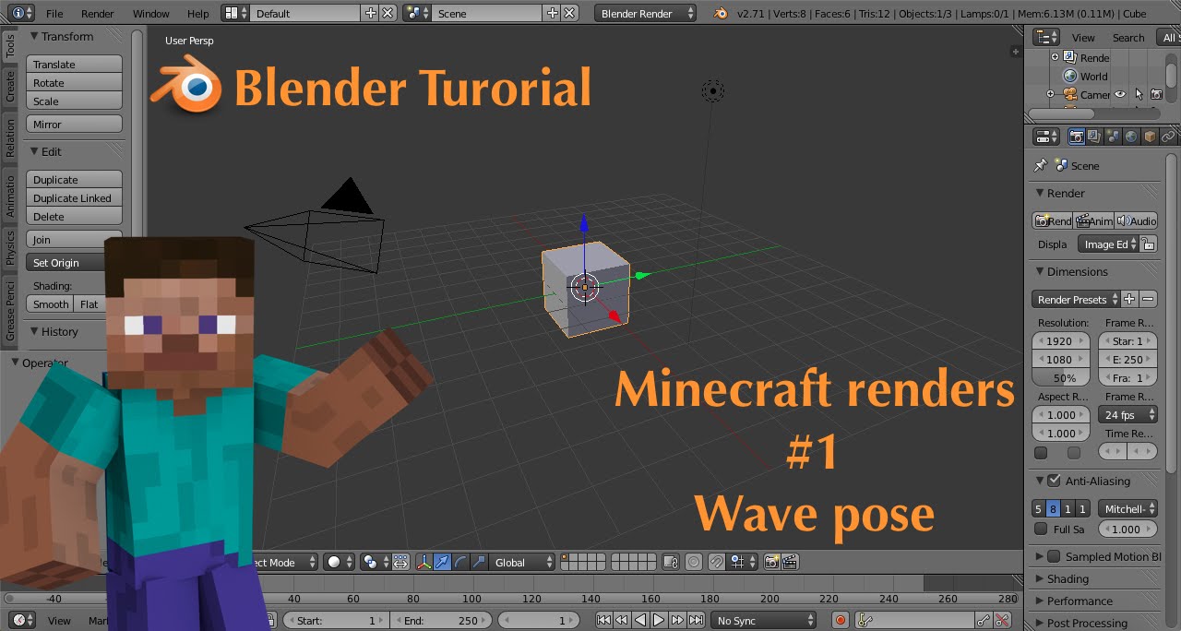The height and width of the screenshot is (631, 1181).
Task: Adjust the 50% resolution percentage slider
Action: (1061, 378)
